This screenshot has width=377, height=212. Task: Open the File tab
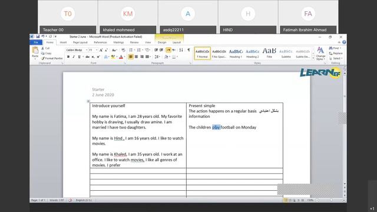point(36,42)
